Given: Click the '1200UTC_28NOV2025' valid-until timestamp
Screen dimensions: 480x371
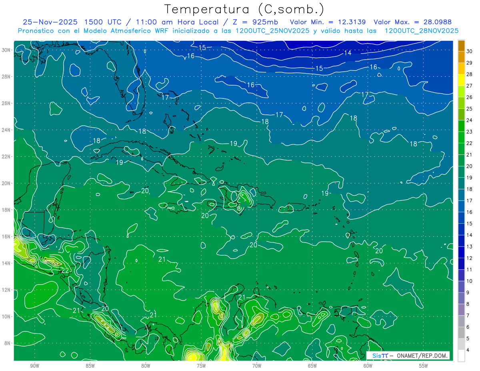Looking at the screenshot, I should (x=422, y=31).
